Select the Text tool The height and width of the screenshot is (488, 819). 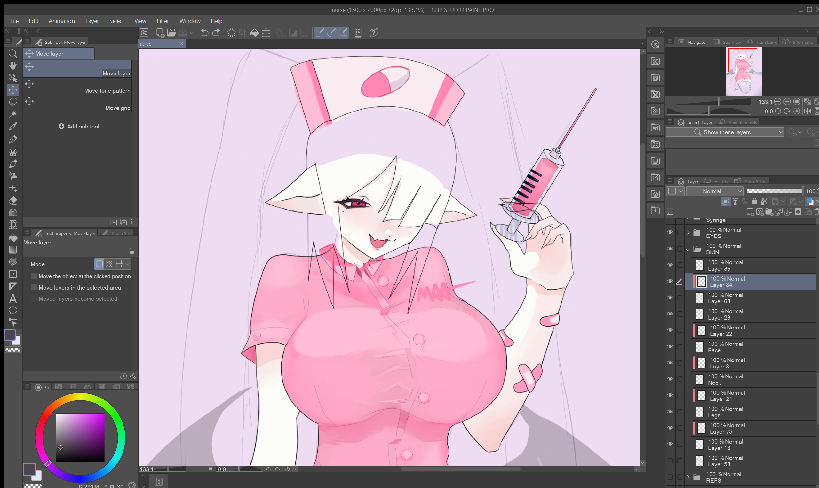click(12, 298)
